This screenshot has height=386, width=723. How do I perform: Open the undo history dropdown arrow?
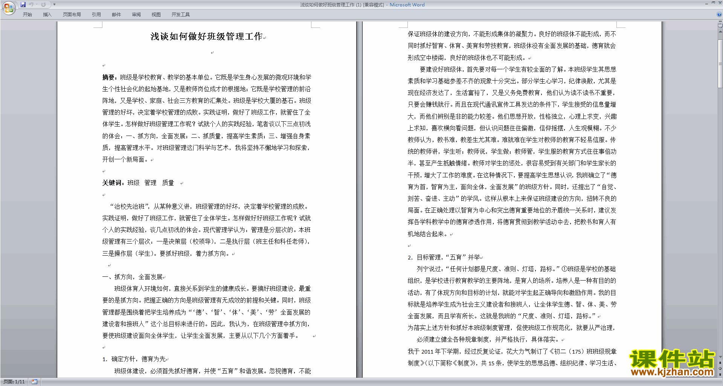[x=37, y=5]
